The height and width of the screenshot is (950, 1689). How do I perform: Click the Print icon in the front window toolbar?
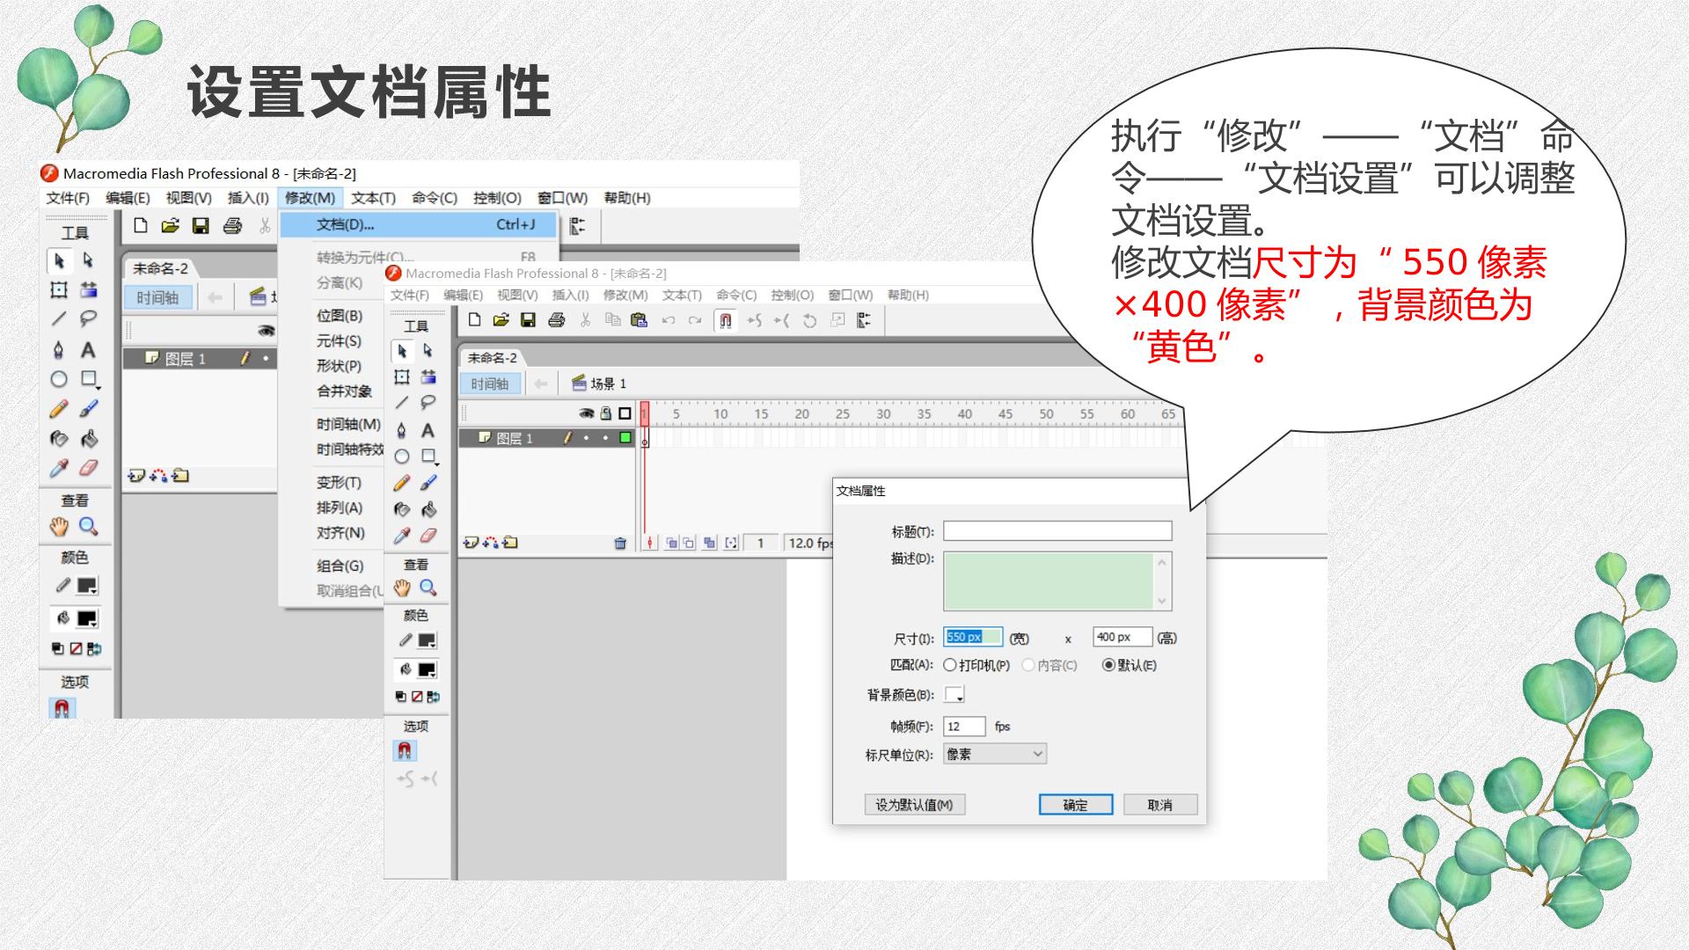[x=556, y=320]
